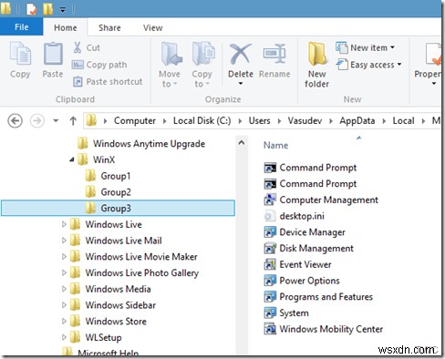Click AppData in the address path
The image size is (445, 359).
357,121
